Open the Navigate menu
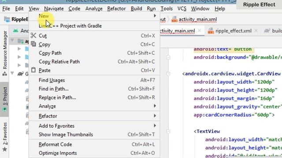 coord(54,9)
